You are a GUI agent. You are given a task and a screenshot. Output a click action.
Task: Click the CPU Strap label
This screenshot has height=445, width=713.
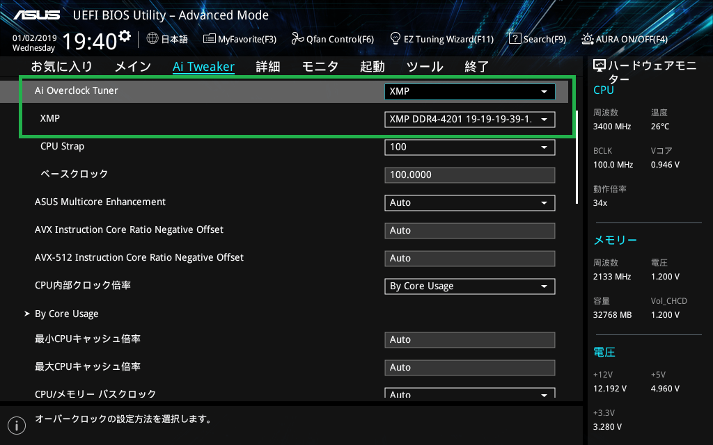[62, 146]
